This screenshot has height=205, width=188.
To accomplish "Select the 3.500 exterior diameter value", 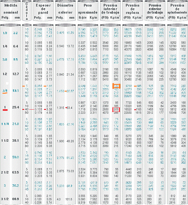I will click(61, 186).
